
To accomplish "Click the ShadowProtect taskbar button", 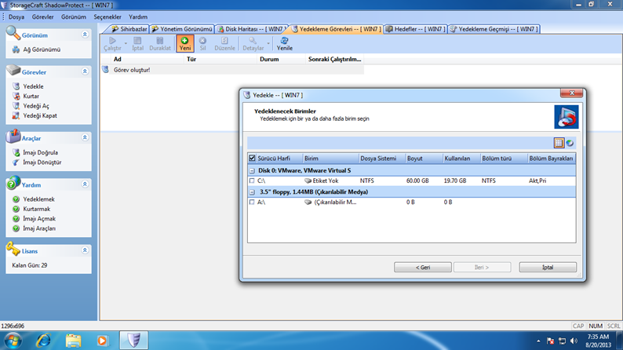I will click(x=134, y=341).
